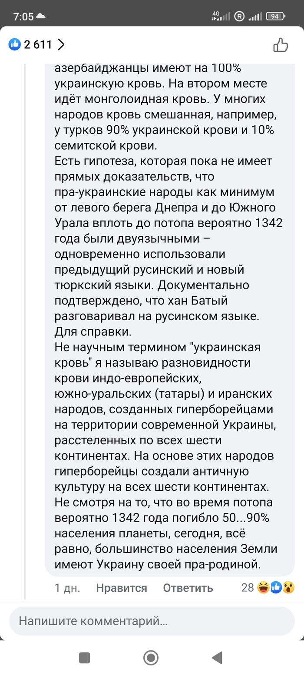Image resolution: width=304 pixels, height=677 pixels.
Task: Expand the reactions list chevron next to 2 611
Action: 61,44
